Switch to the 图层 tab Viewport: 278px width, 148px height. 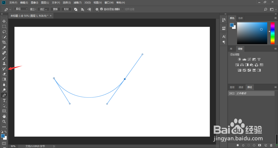click(x=232, y=87)
